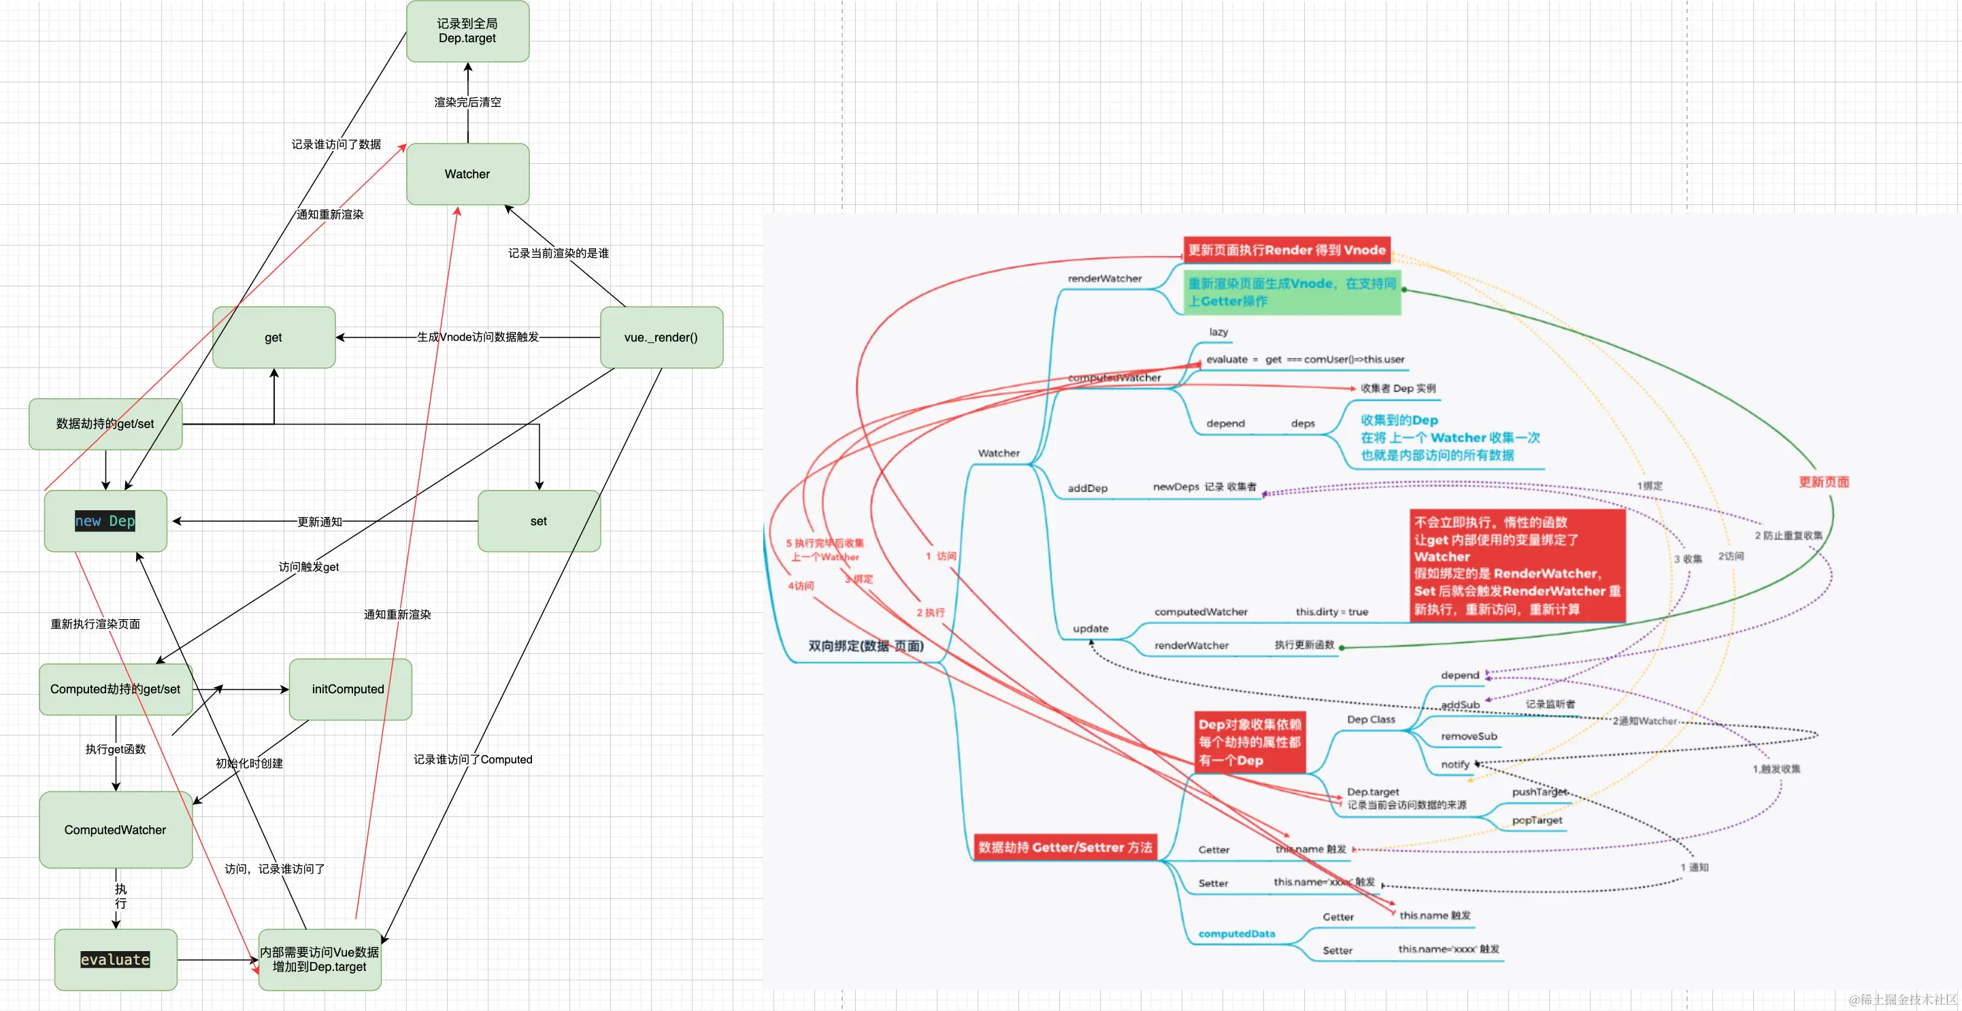Screen dimensions: 1962x1011
Task: Click the Dep Class mind map branch
Action: [x=1370, y=719]
